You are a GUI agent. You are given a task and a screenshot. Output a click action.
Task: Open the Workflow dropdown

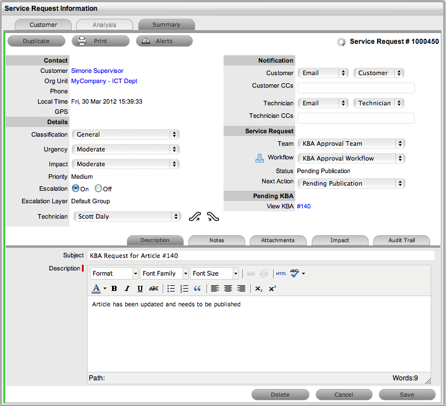(x=351, y=158)
